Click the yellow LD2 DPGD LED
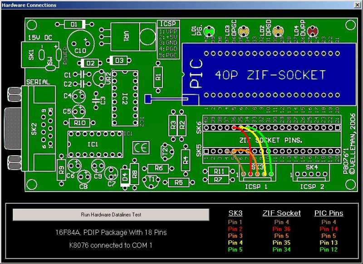This screenshot has height=264, width=363. tap(278, 31)
